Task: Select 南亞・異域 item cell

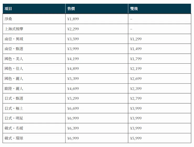Action: point(34,39)
